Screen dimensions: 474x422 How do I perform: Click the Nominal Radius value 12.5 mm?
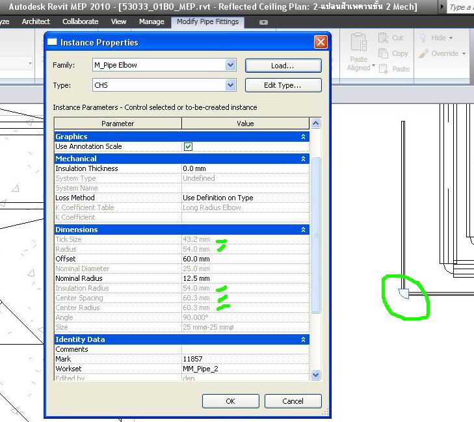(245, 278)
